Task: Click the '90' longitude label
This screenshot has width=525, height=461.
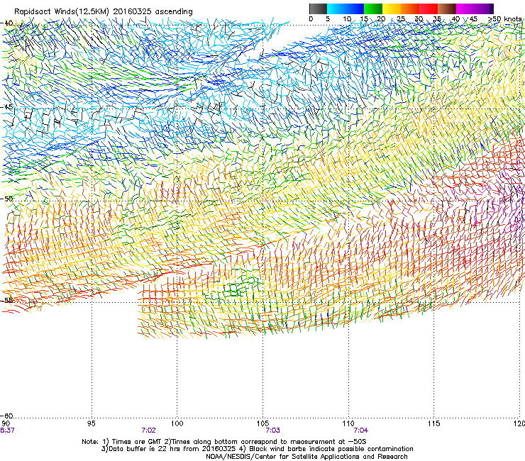Action: 6,423
